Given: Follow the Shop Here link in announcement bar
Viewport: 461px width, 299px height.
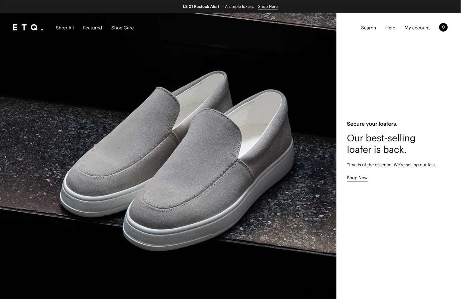Looking at the screenshot, I should coord(268,7).
